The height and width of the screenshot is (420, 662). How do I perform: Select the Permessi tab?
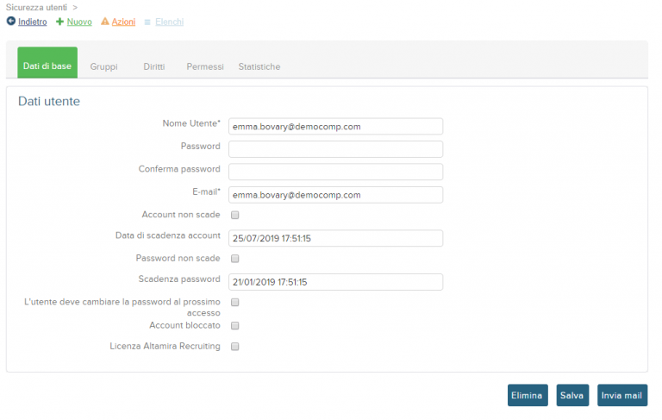point(205,66)
